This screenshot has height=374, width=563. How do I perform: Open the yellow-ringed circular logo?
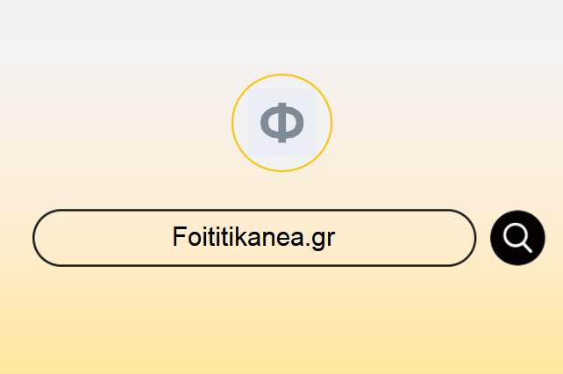tap(281, 123)
